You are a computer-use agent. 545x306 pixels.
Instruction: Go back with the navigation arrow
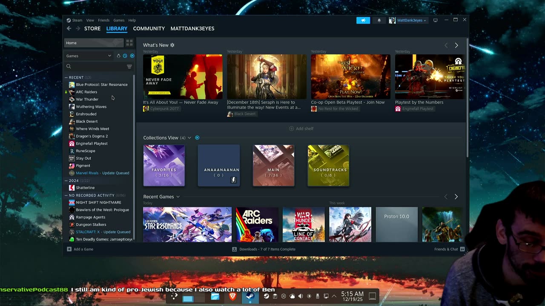(x=69, y=28)
